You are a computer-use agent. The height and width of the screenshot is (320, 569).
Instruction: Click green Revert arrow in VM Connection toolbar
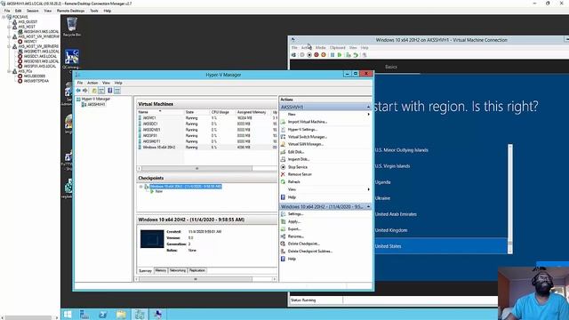click(x=356, y=55)
